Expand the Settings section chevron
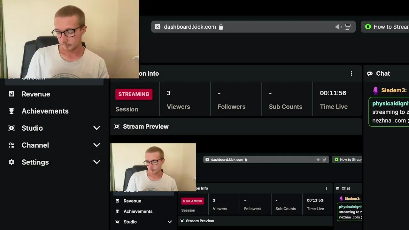409x230 pixels. (x=96, y=162)
